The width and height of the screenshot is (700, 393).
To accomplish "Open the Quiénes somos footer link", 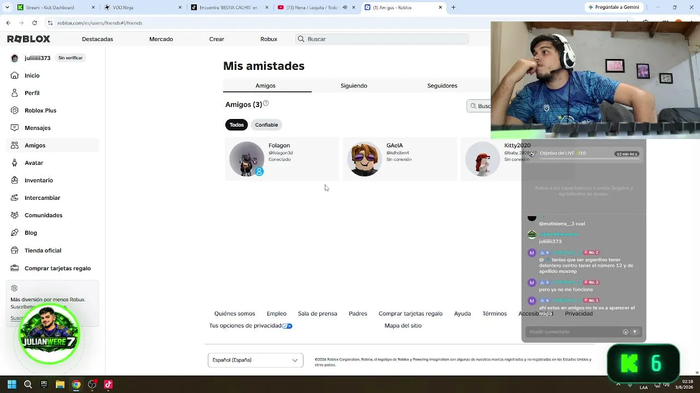I will pyautogui.click(x=235, y=314).
